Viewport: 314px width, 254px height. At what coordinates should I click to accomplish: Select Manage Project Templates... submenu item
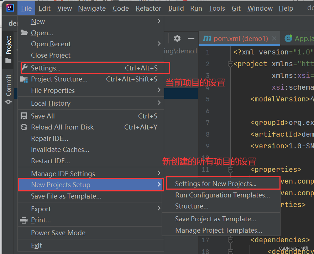coord(221,231)
